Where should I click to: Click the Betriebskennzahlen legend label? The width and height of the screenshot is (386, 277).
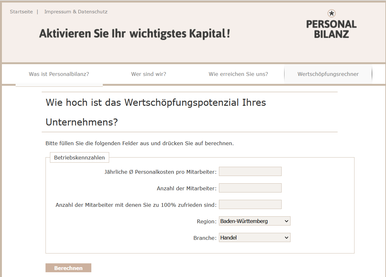[80, 158]
